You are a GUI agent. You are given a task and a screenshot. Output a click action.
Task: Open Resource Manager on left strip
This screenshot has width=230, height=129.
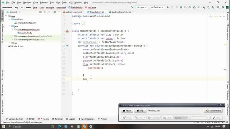click(x=3, y=34)
